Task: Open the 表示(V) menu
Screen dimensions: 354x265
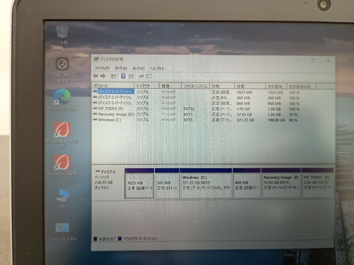Action: (x=139, y=68)
